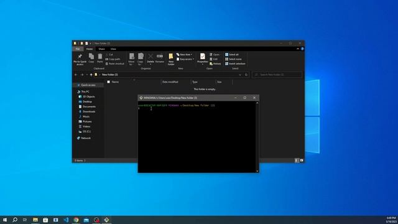Image resolution: width=398 pixels, height=224 pixels.
Task: Switch Explorer to details view icon
Action: coord(297,161)
